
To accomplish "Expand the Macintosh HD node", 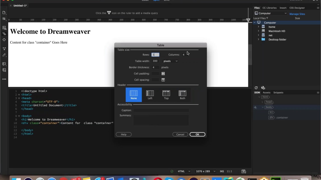I will [259, 31].
